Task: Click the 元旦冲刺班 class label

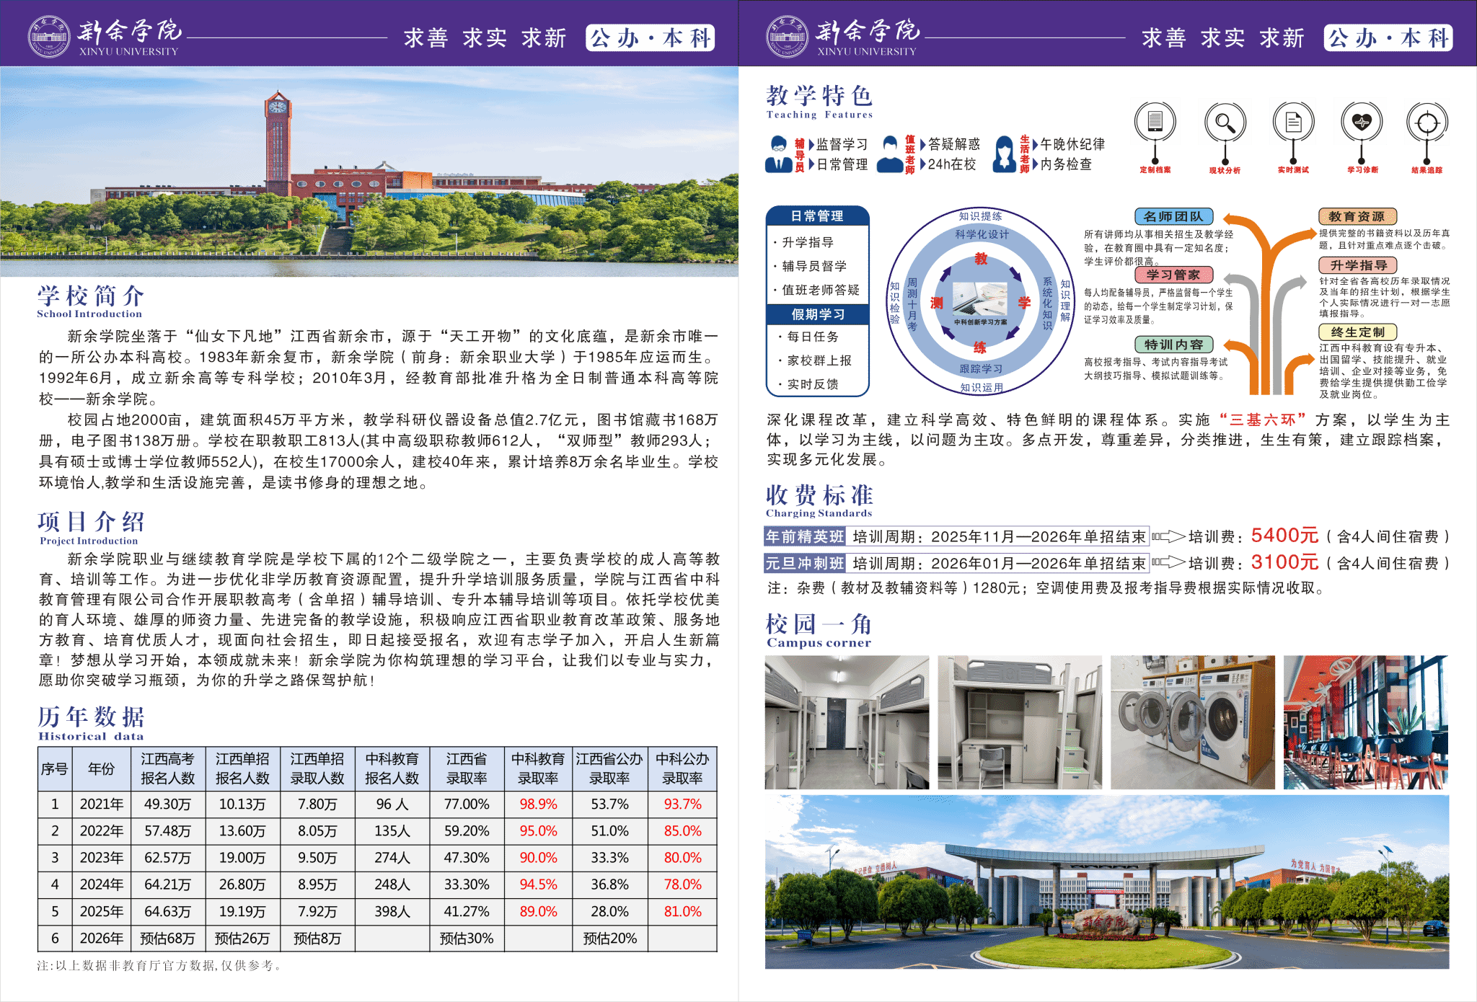Action: coord(805,563)
